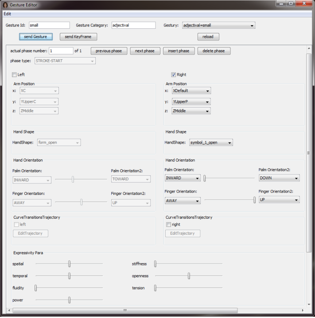Click vertical scrollbar down arrow

pyautogui.click(x=309, y=304)
